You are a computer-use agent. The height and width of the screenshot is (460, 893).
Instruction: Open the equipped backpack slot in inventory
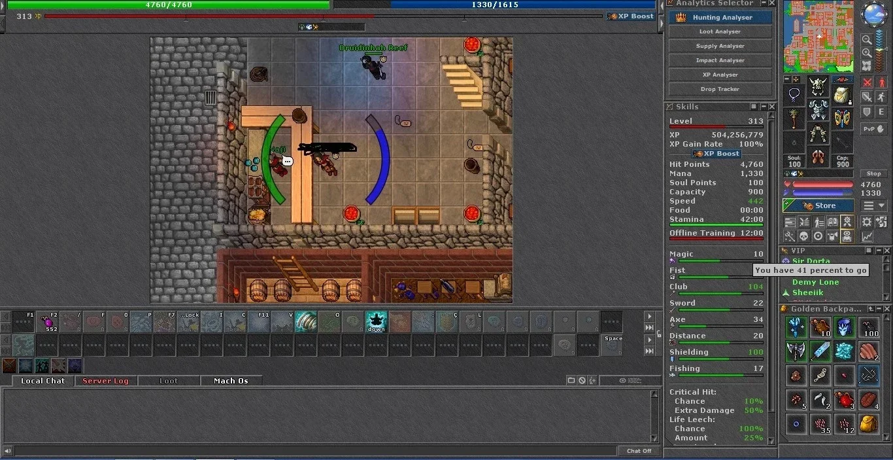point(842,96)
